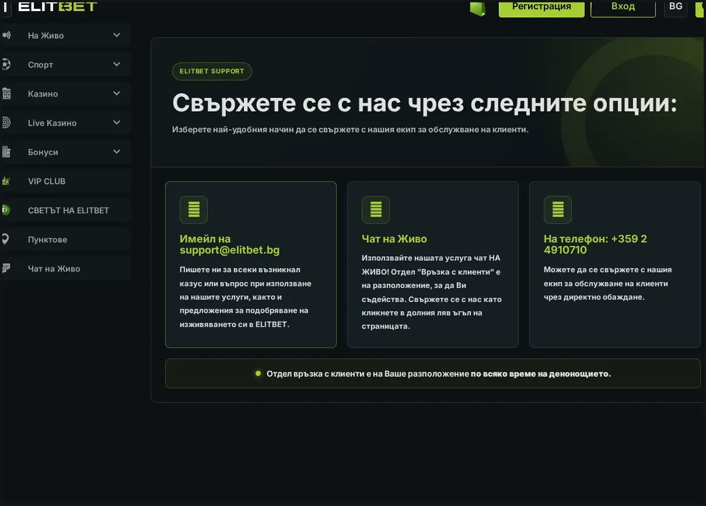Open Чат на Живо from sidebar

tap(65, 269)
